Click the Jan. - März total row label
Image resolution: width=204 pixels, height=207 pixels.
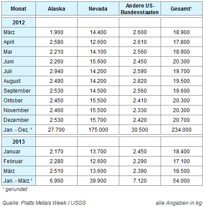point(19,181)
